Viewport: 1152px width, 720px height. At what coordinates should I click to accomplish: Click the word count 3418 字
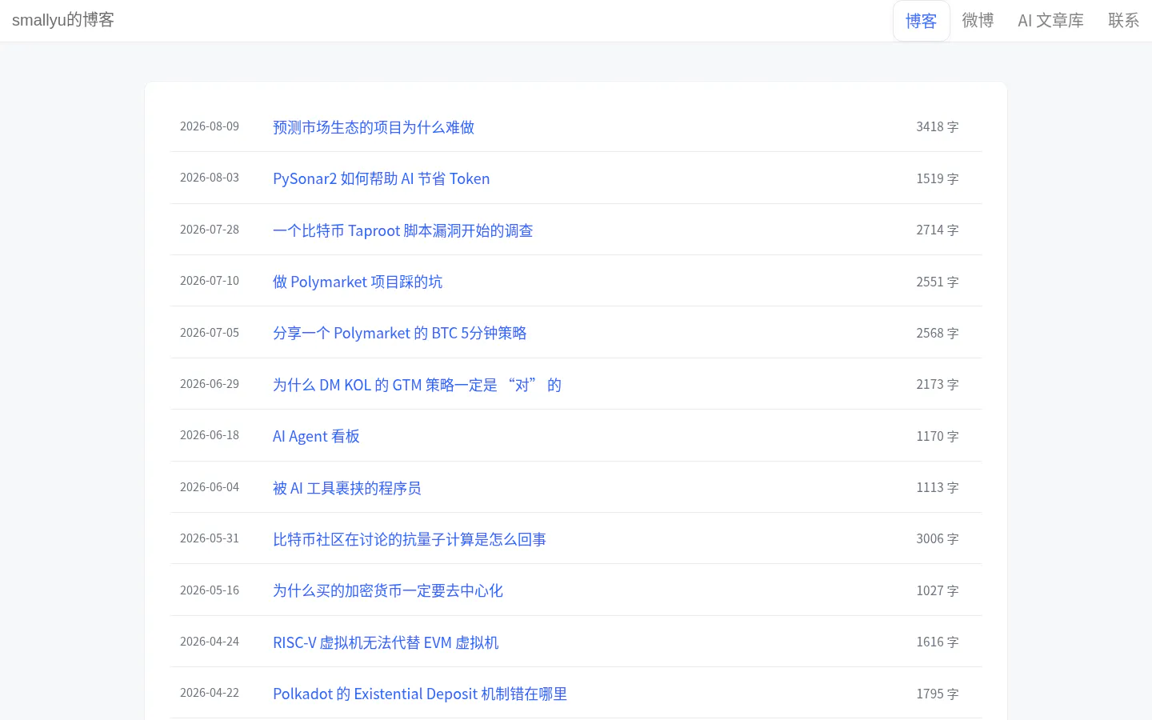click(x=938, y=127)
